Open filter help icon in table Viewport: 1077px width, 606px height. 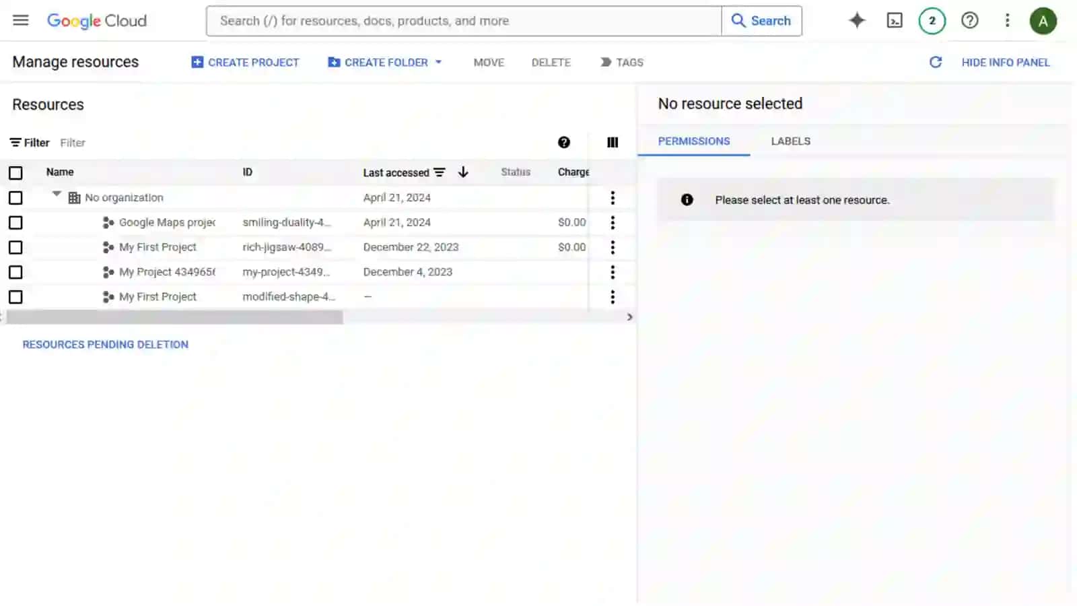(564, 142)
